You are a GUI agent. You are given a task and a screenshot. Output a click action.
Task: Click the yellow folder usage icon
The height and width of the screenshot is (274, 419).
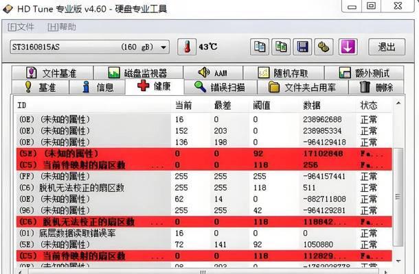coord(273,87)
